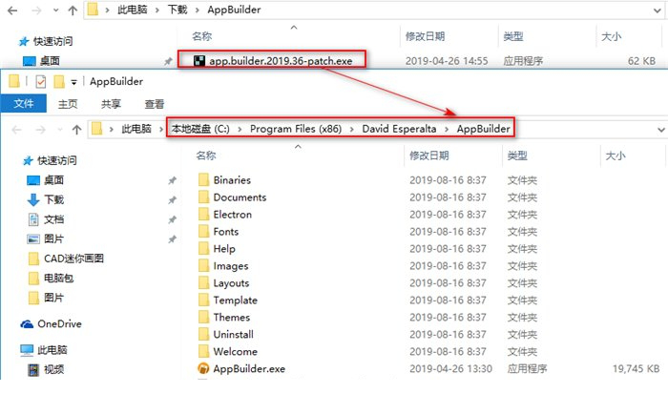
Task: Open the Fonts folder
Action: [x=226, y=231]
